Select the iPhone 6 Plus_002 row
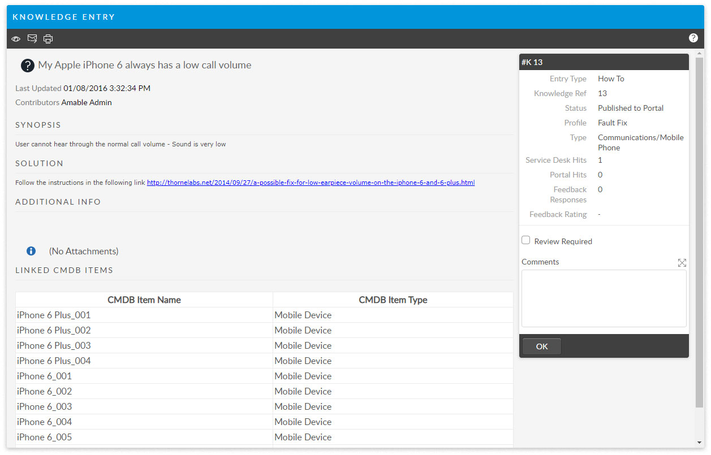This screenshot has width=711, height=455. pyautogui.click(x=264, y=330)
